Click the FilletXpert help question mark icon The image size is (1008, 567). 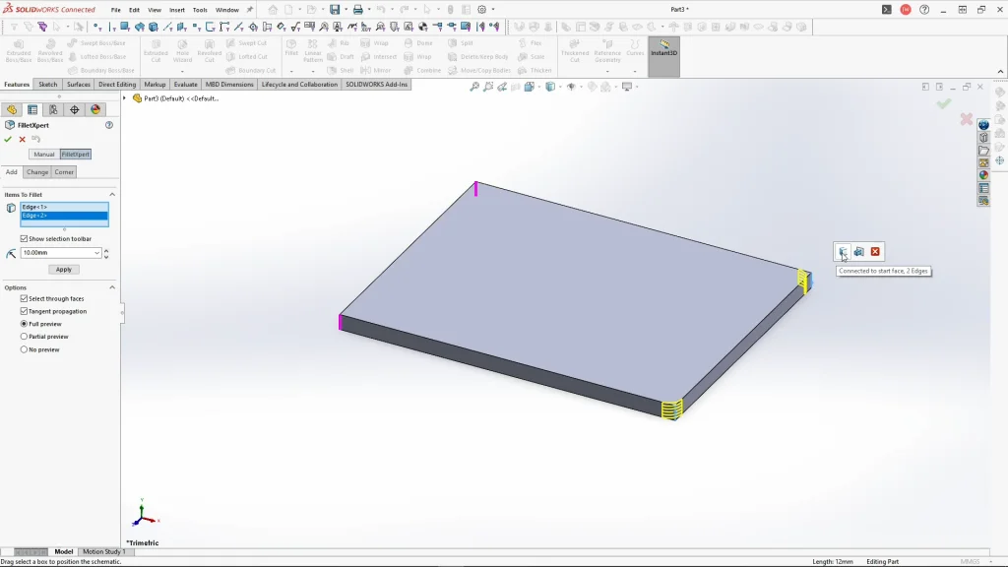click(x=109, y=125)
